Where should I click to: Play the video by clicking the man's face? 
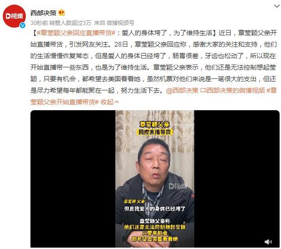(154, 161)
